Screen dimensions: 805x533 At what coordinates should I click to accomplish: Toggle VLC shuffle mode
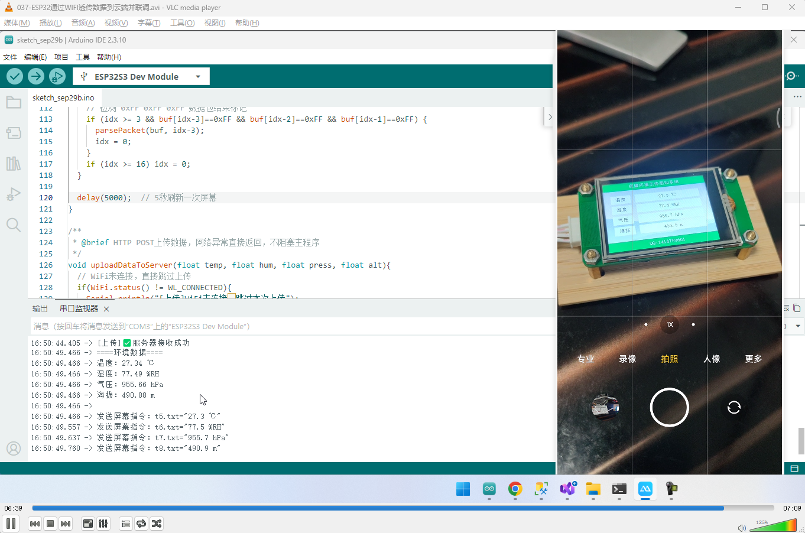[157, 524]
